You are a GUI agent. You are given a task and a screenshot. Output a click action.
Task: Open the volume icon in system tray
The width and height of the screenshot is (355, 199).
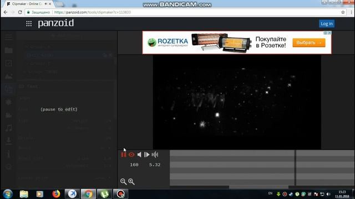pyautogui.click(x=328, y=194)
